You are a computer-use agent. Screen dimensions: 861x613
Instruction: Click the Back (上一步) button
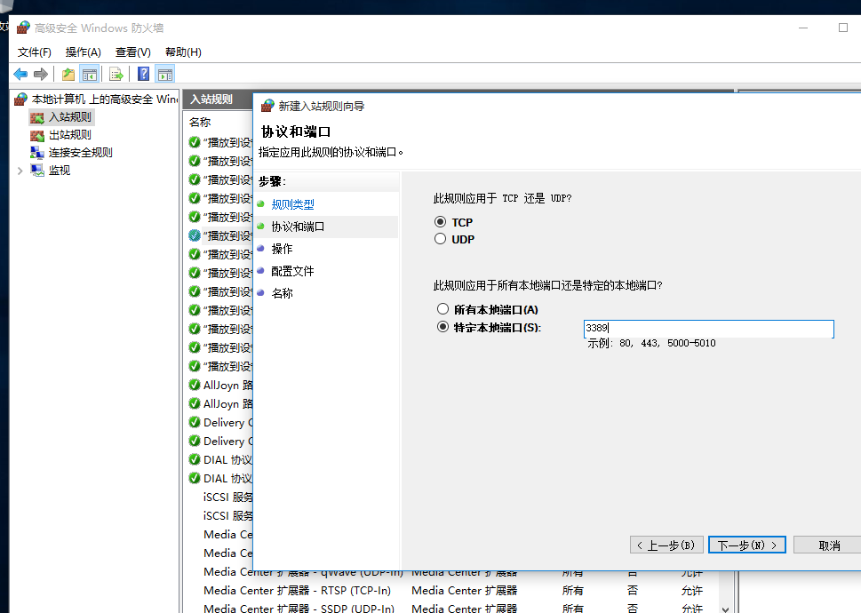click(x=666, y=545)
